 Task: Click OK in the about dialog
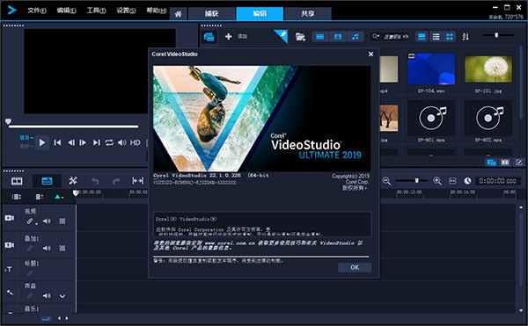355,267
